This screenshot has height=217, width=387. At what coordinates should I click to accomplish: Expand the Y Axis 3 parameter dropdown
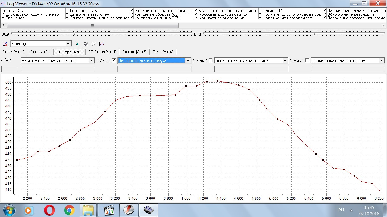coord(381,60)
